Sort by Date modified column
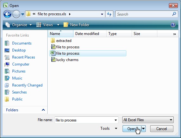This screenshot has width=181, height=138. 90,34
